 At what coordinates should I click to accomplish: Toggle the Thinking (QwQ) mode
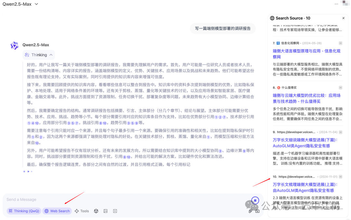coord(24,211)
